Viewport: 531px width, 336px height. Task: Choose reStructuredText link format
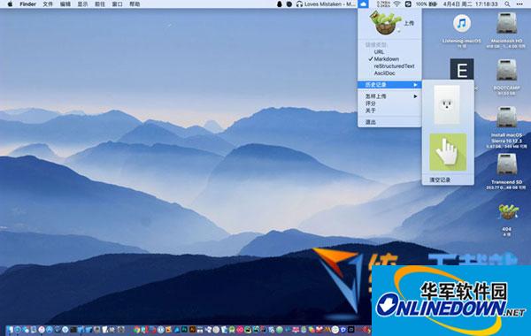(394, 66)
